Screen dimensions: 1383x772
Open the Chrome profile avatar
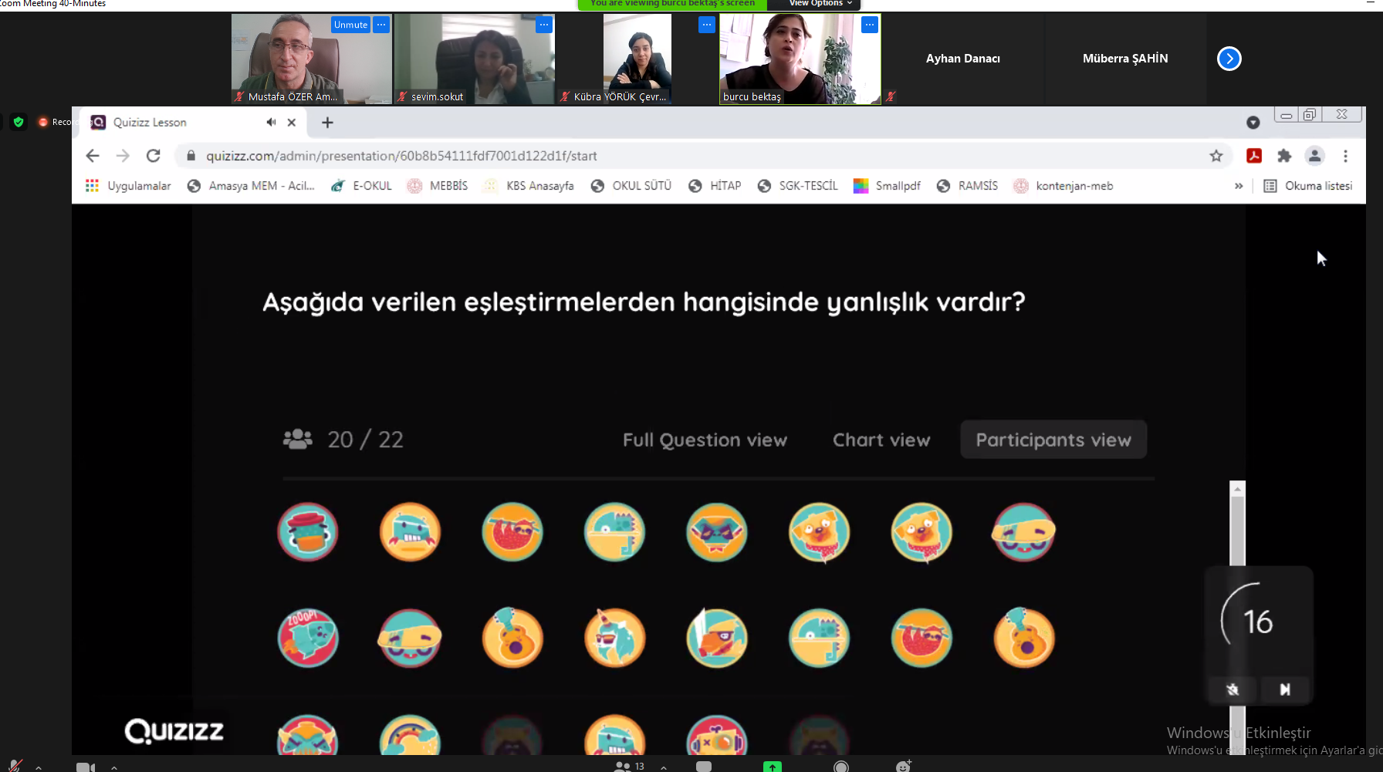(x=1315, y=156)
